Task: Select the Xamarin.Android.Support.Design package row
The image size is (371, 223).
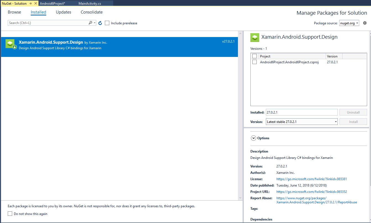Action: (120, 47)
